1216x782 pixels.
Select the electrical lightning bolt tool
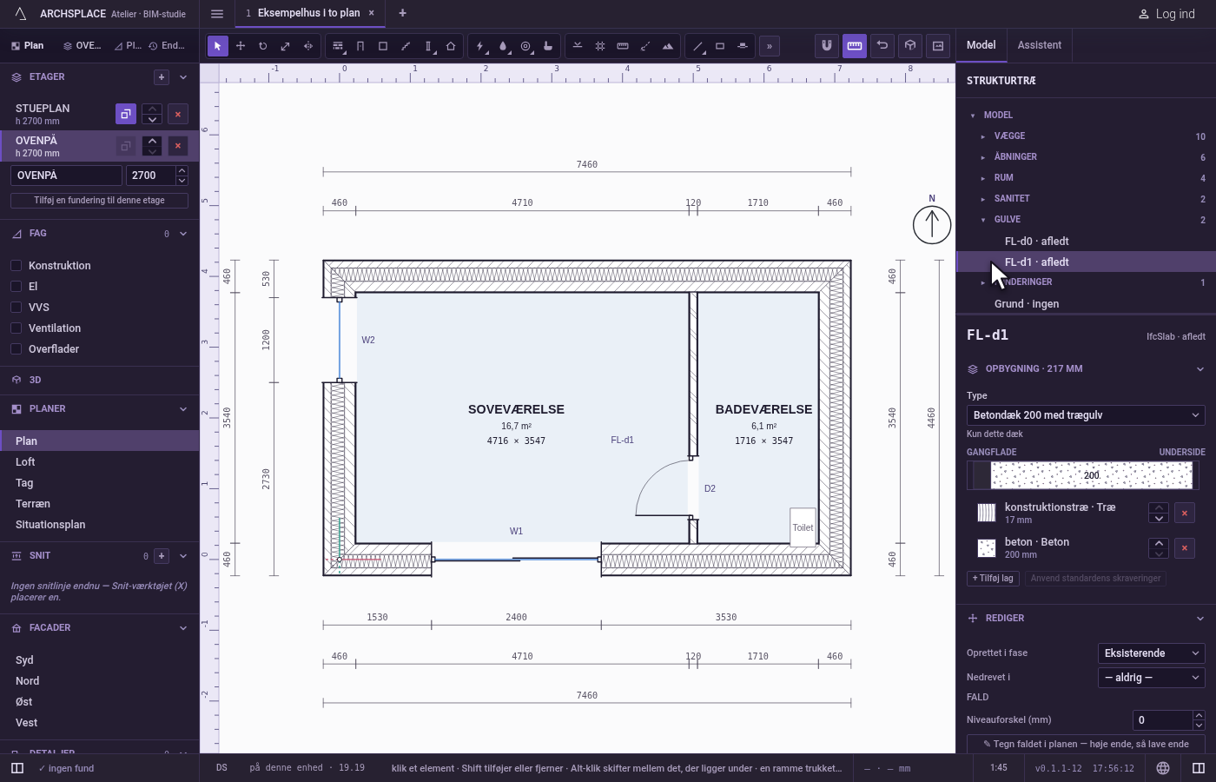point(480,46)
